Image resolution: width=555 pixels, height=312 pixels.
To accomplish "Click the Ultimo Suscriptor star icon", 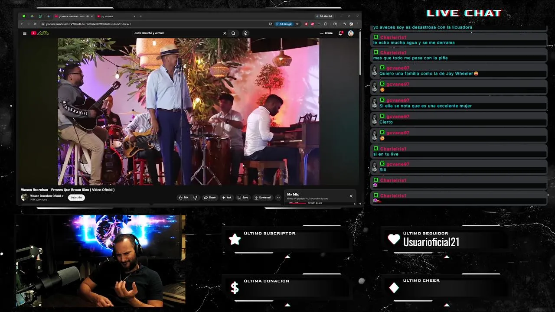I will coord(235,239).
